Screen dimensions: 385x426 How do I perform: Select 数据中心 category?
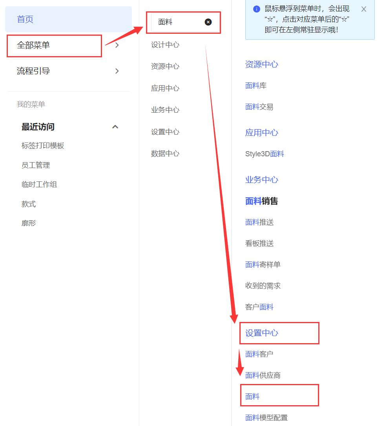click(x=165, y=154)
